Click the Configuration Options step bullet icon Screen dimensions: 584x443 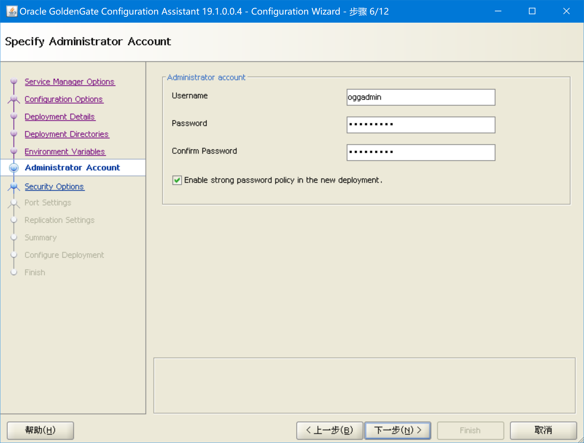(14, 99)
